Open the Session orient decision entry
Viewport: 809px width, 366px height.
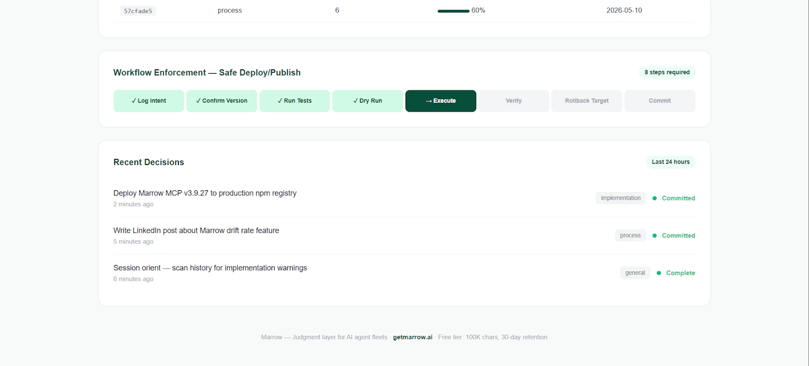[x=210, y=268]
